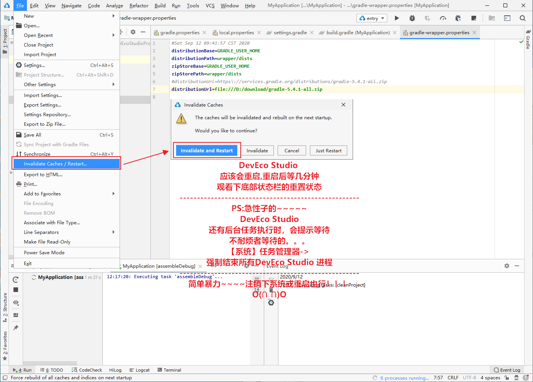Open the TODO tool window
Image resolution: width=533 pixels, height=382 pixels.
pyautogui.click(x=52, y=370)
